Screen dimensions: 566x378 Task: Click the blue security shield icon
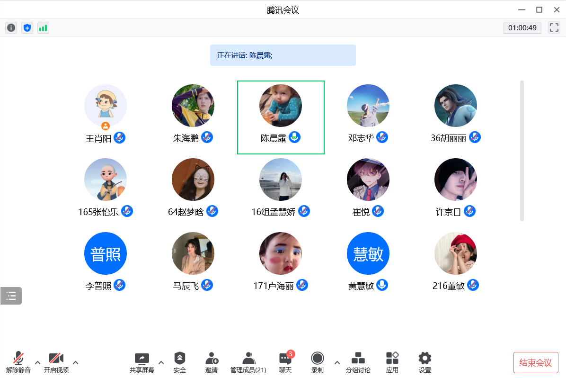click(27, 28)
